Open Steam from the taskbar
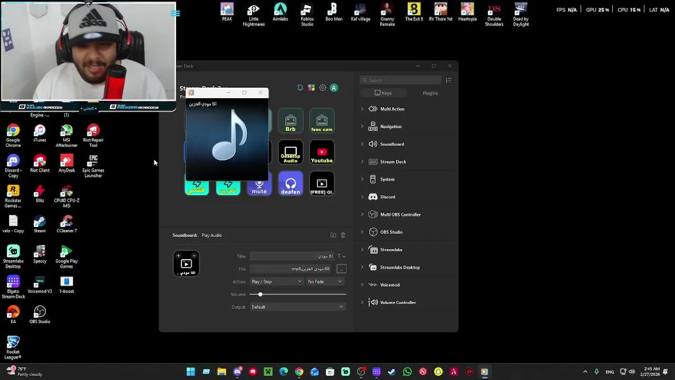Screen dimensions: 675x380 click(392, 372)
